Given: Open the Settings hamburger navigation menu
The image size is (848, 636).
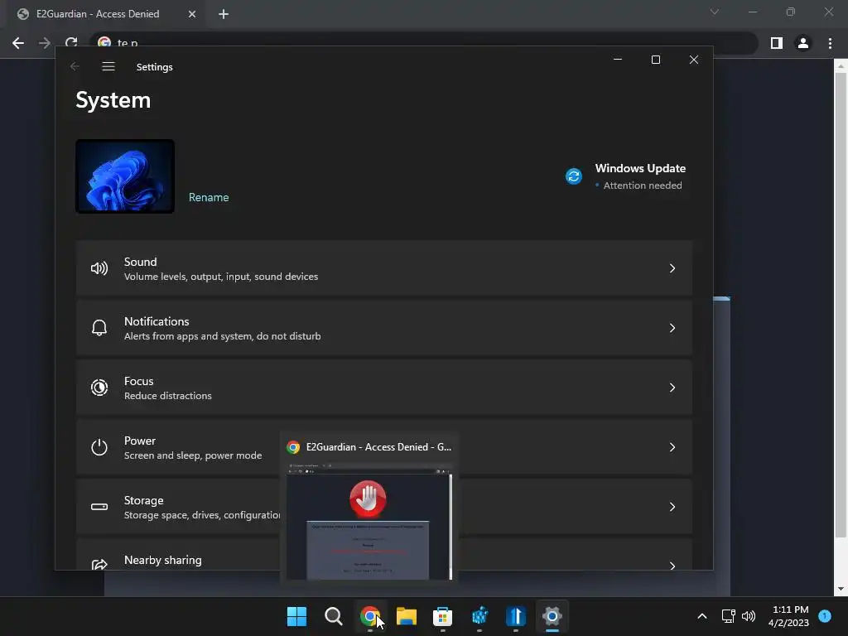Looking at the screenshot, I should click(x=108, y=66).
